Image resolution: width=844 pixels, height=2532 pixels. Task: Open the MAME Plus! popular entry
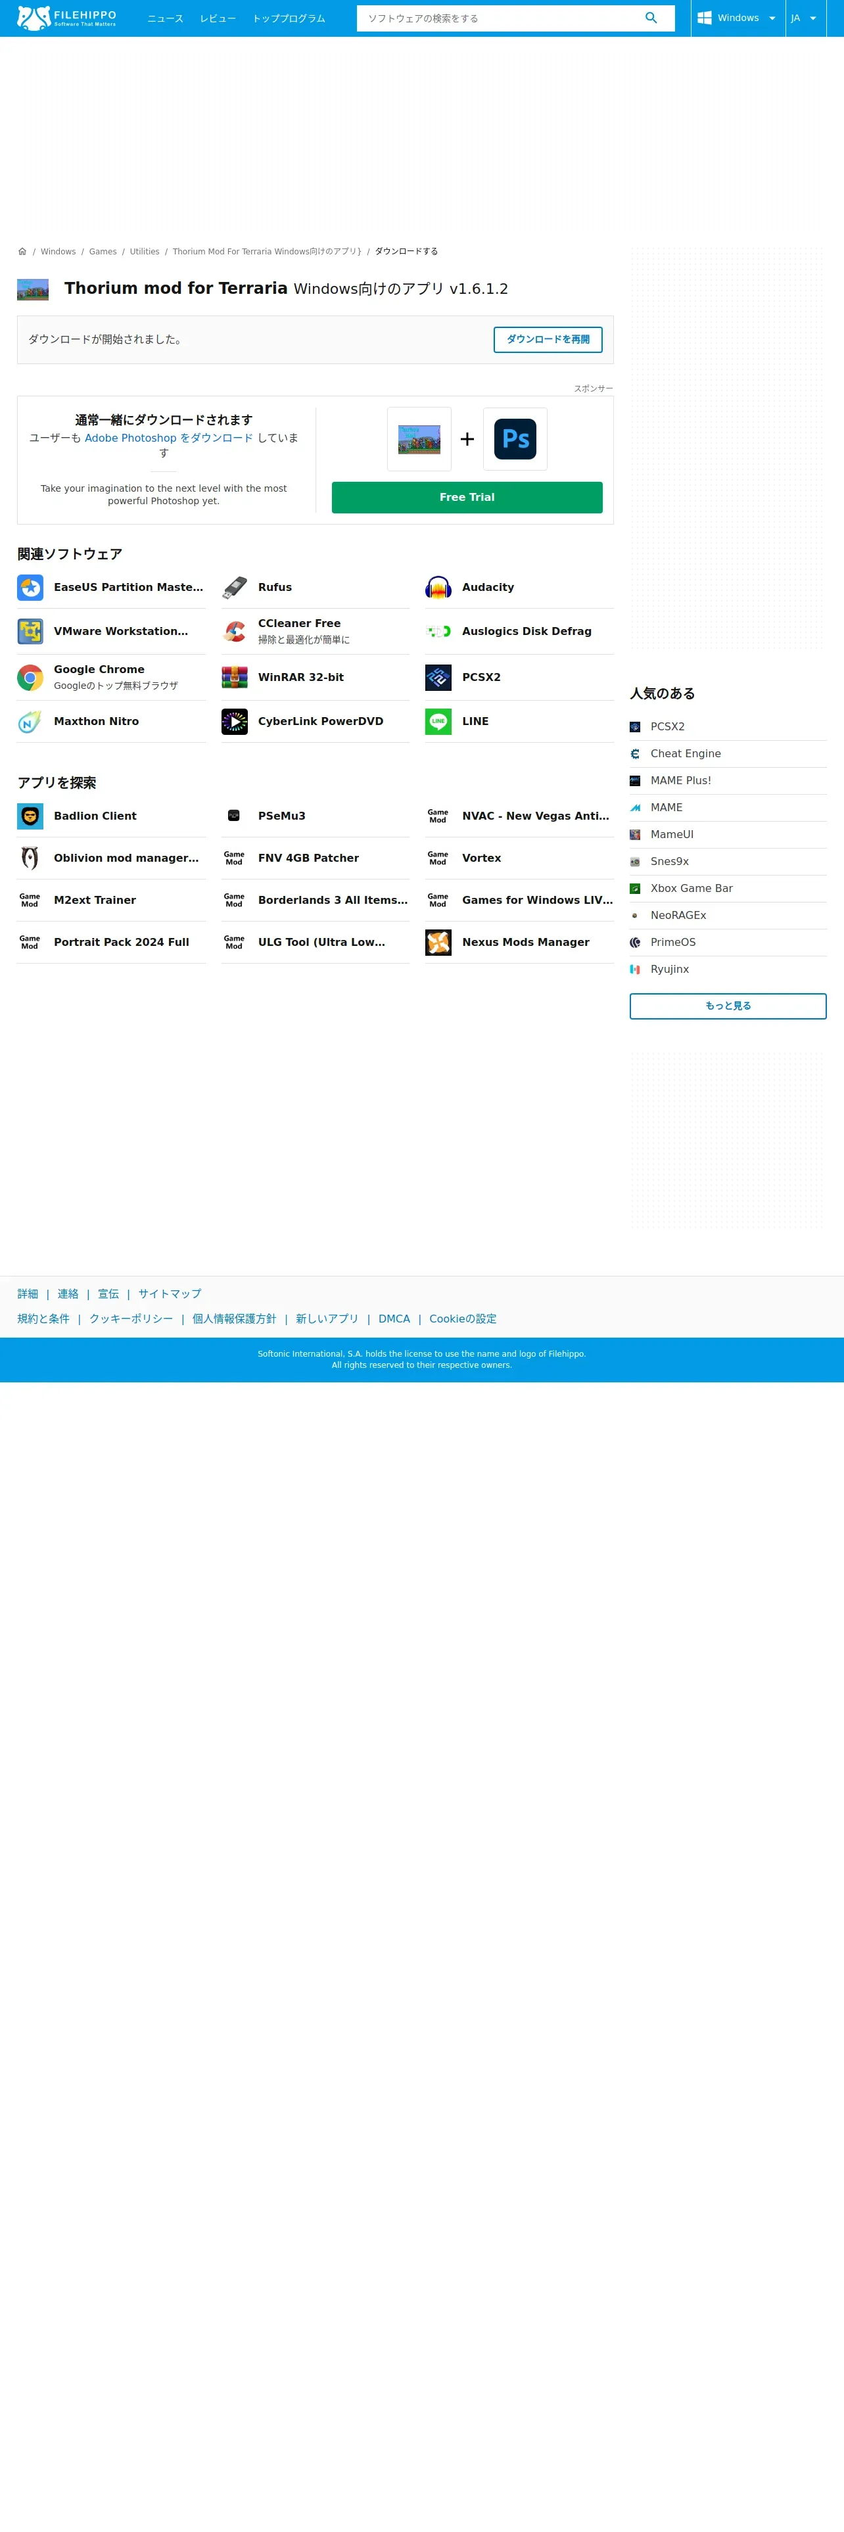(728, 780)
